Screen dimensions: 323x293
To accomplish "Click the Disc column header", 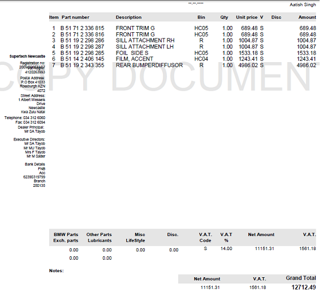I will (x=276, y=18).
